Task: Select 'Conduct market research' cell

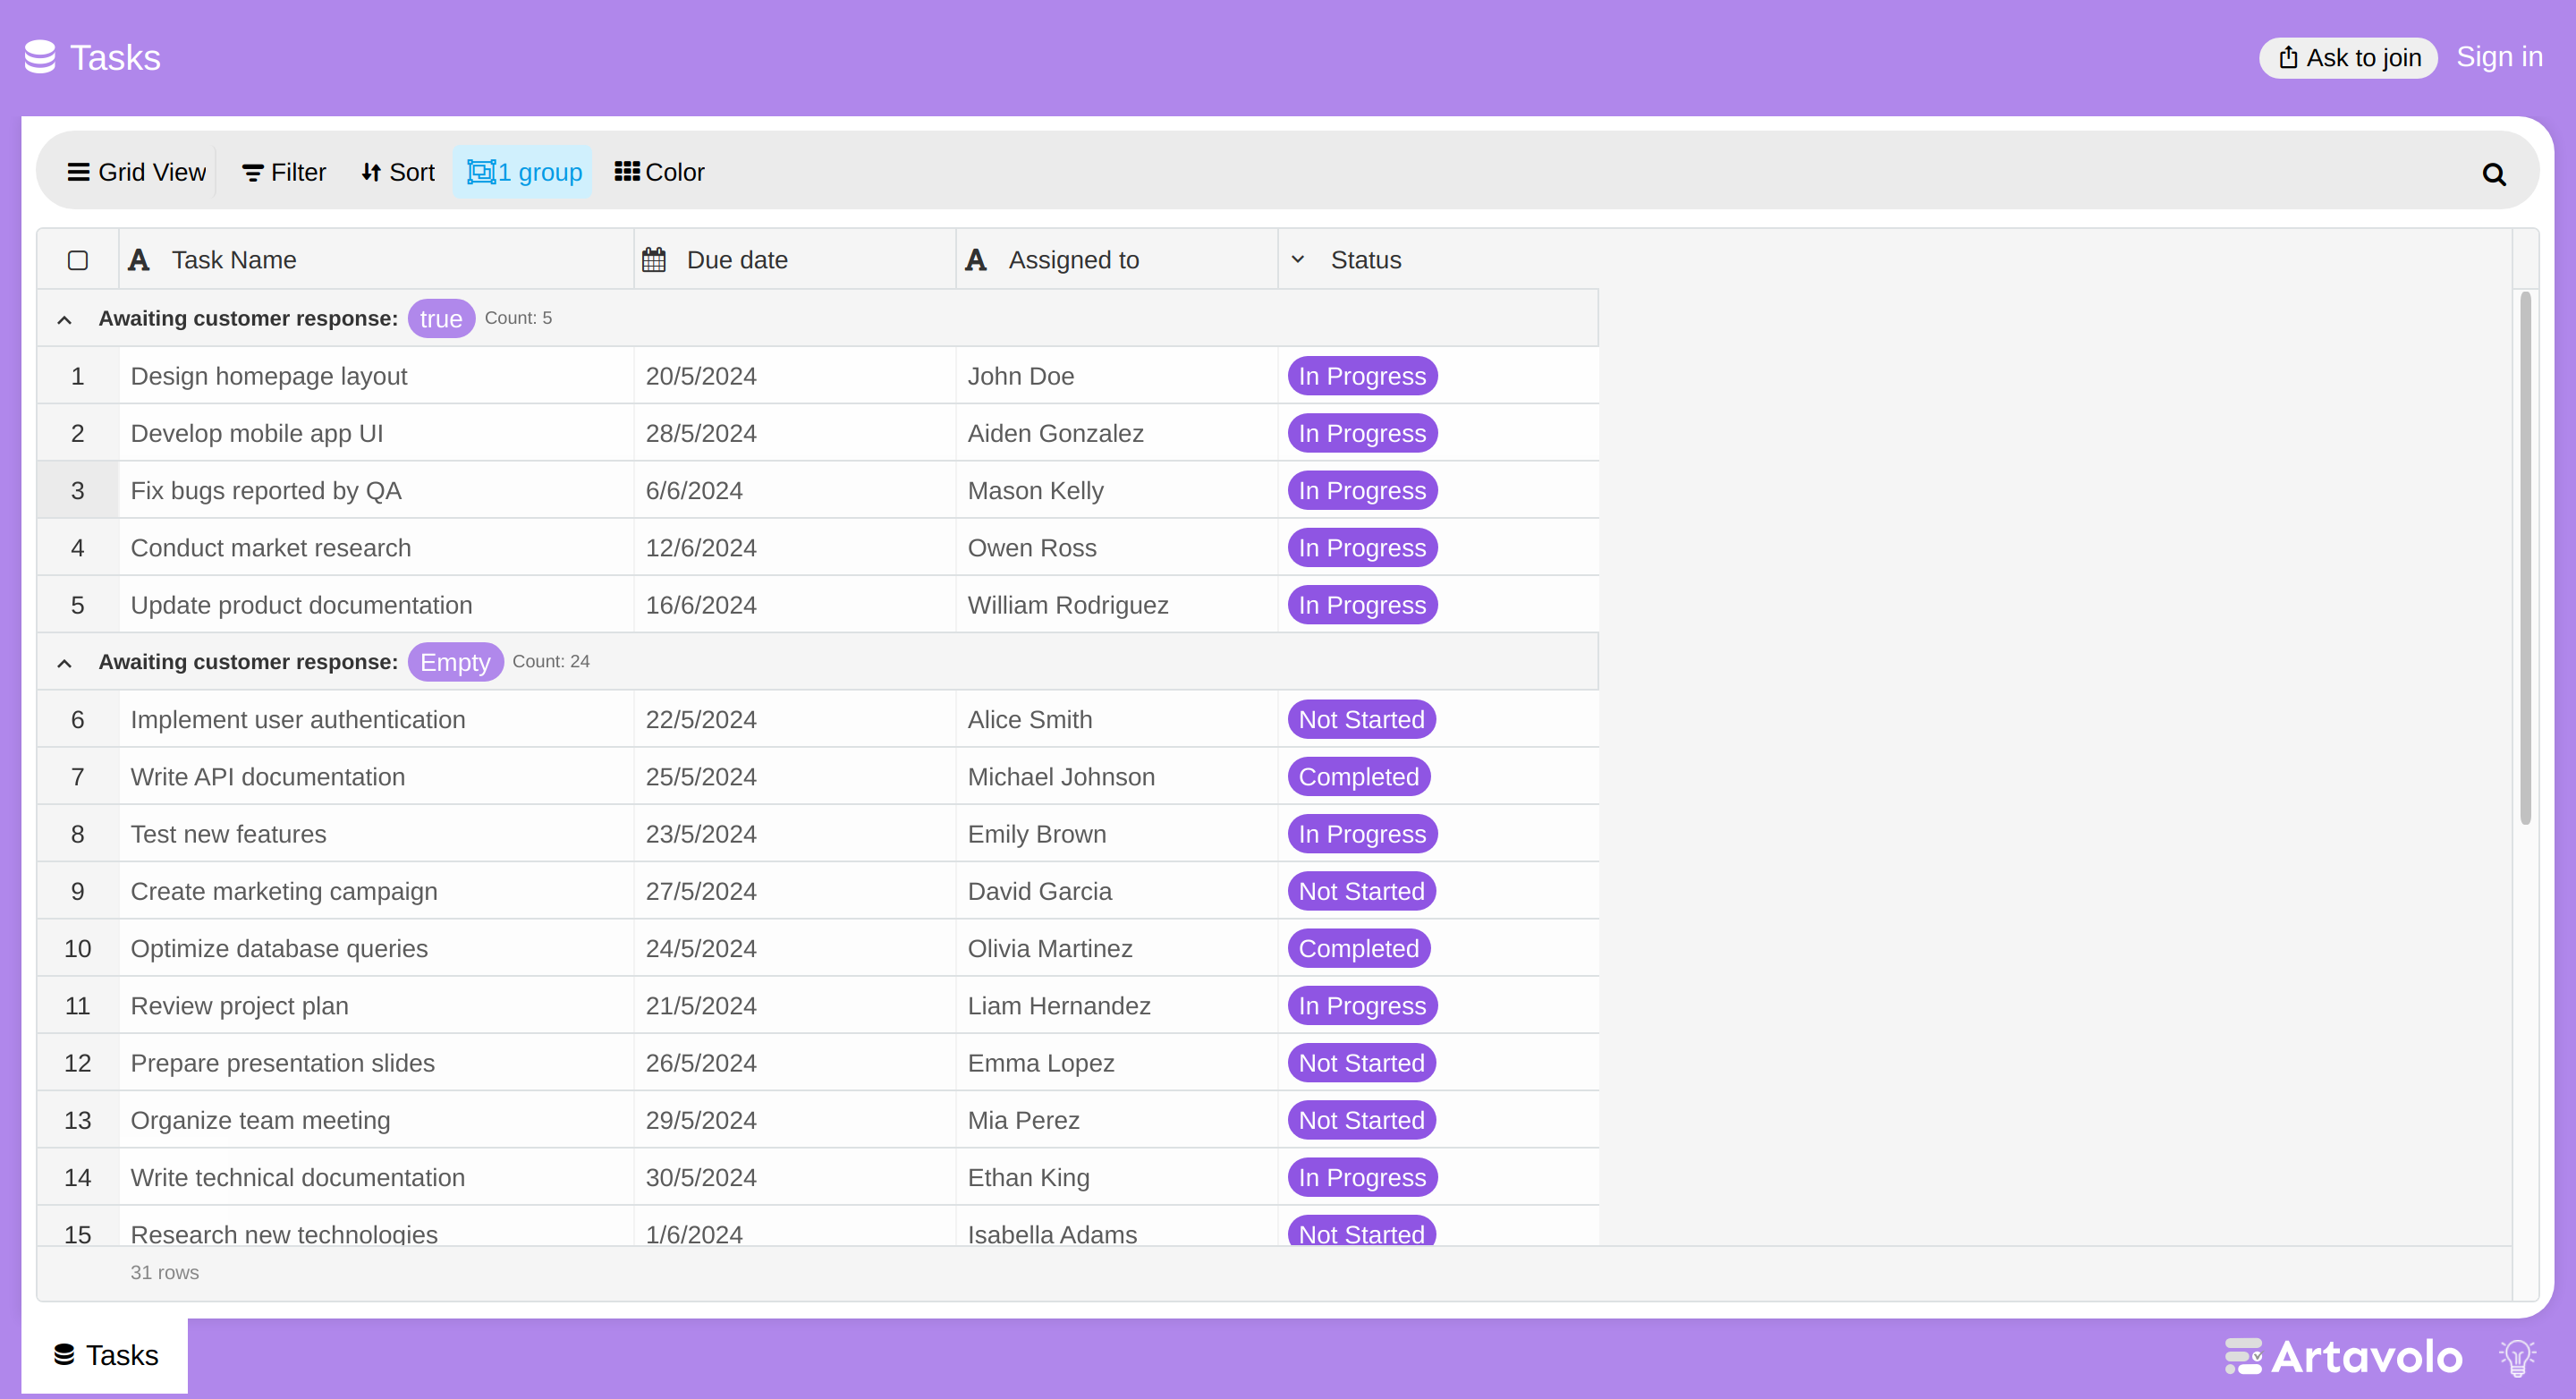Action: pyautogui.click(x=376, y=548)
